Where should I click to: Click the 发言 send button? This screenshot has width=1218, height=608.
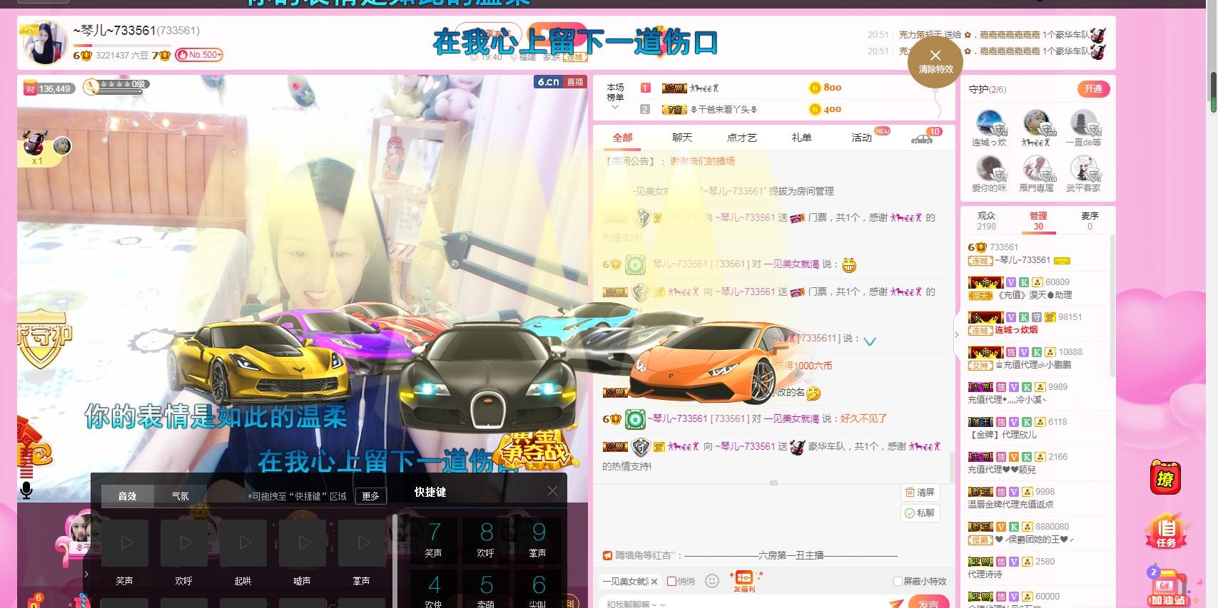tap(928, 602)
